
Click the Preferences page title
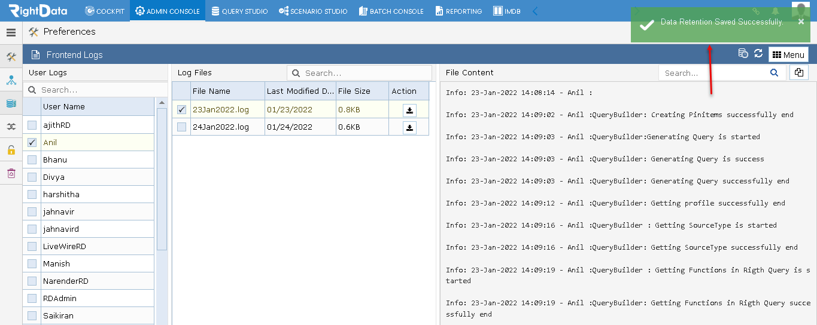[x=69, y=32]
